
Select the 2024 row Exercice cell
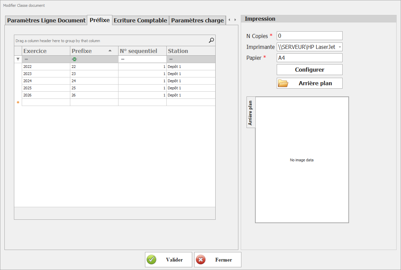(46, 81)
